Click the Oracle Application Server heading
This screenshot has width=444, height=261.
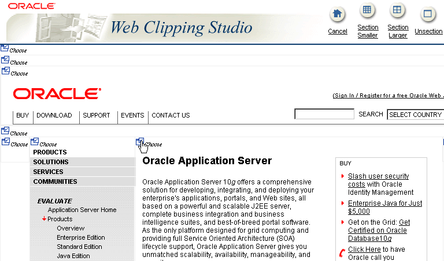[x=207, y=161]
